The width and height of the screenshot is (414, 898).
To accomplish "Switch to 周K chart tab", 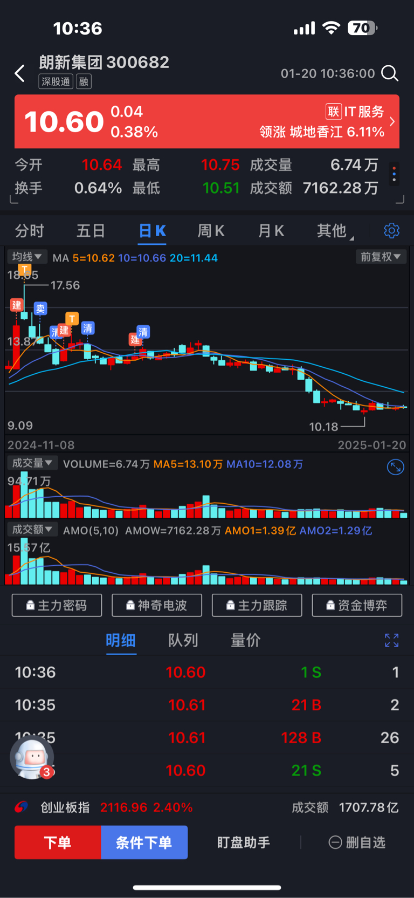I will [x=211, y=231].
